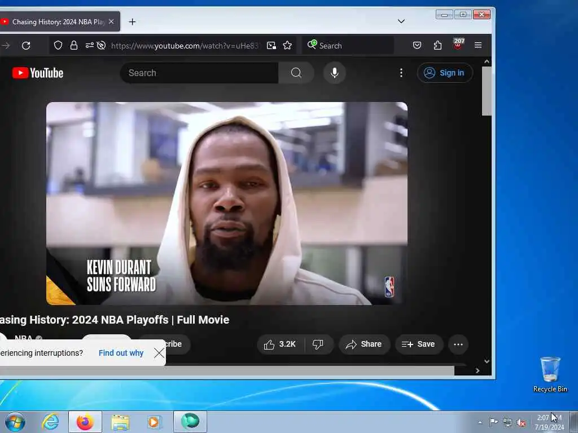The height and width of the screenshot is (433, 578).
Task: Click the Share button
Action: point(364,344)
